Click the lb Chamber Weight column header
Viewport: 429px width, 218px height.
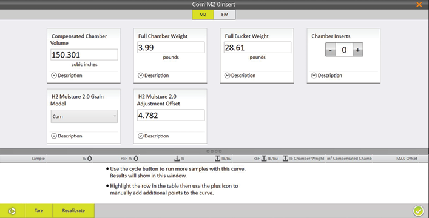(303, 159)
